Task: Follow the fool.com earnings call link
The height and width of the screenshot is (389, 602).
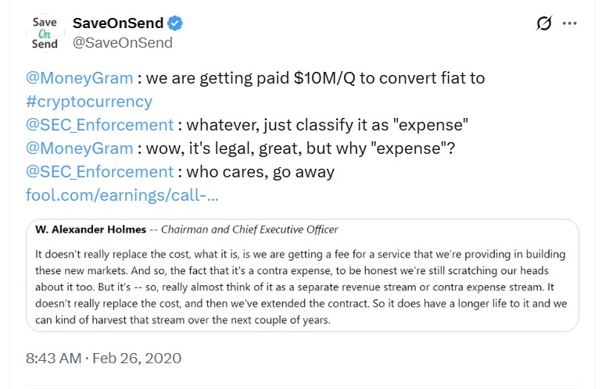Action: point(122,194)
